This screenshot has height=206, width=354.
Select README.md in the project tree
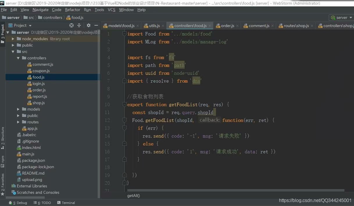33,173
